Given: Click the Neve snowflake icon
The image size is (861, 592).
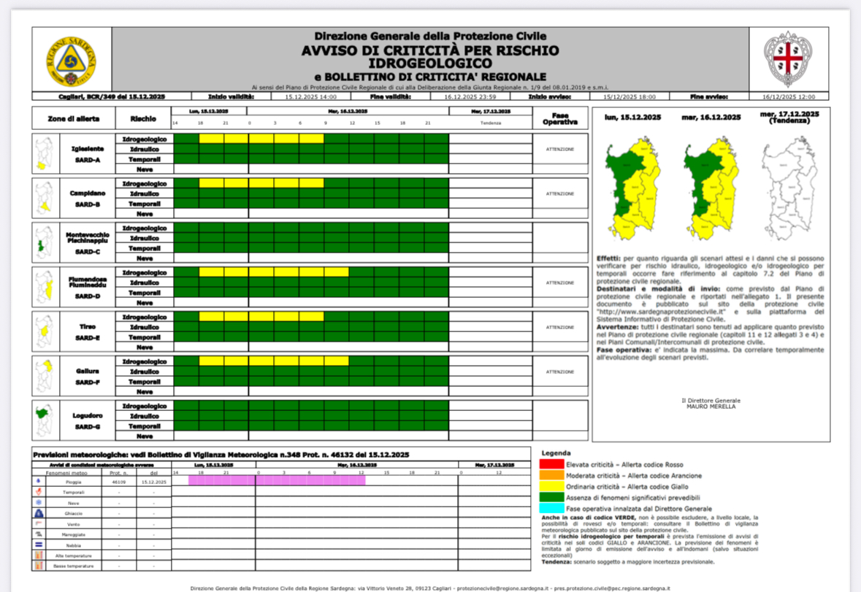Looking at the screenshot, I should [x=38, y=503].
